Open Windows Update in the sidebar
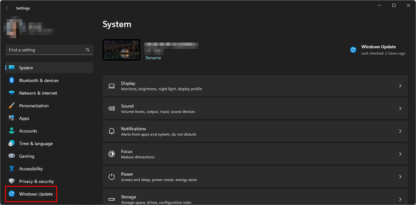The width and height of the screenshot is (416, 205). 36,194
